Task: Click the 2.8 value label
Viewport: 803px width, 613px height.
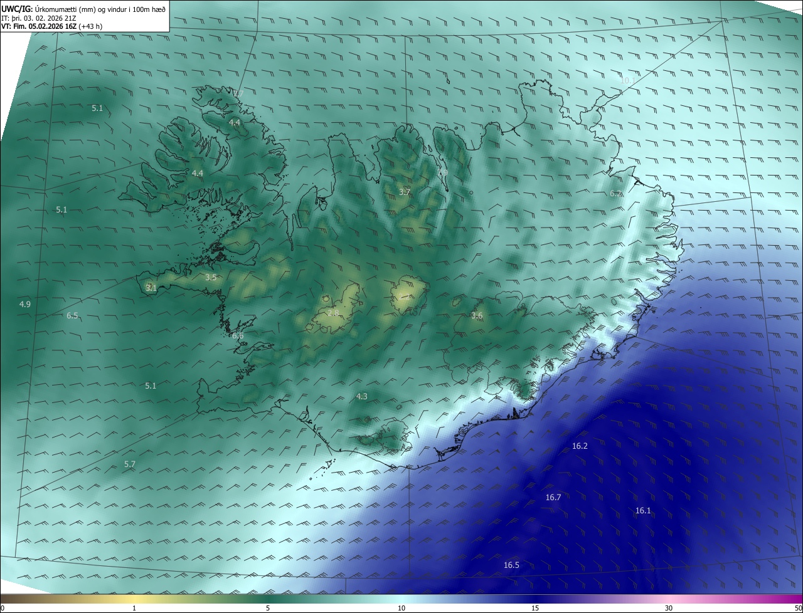Action: 333,313
